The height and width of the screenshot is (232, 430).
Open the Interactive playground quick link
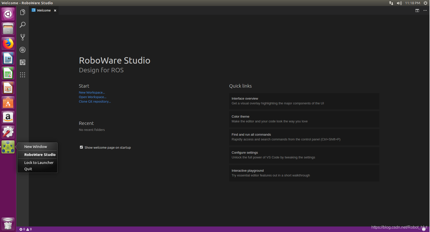click(x=304, y=173)
